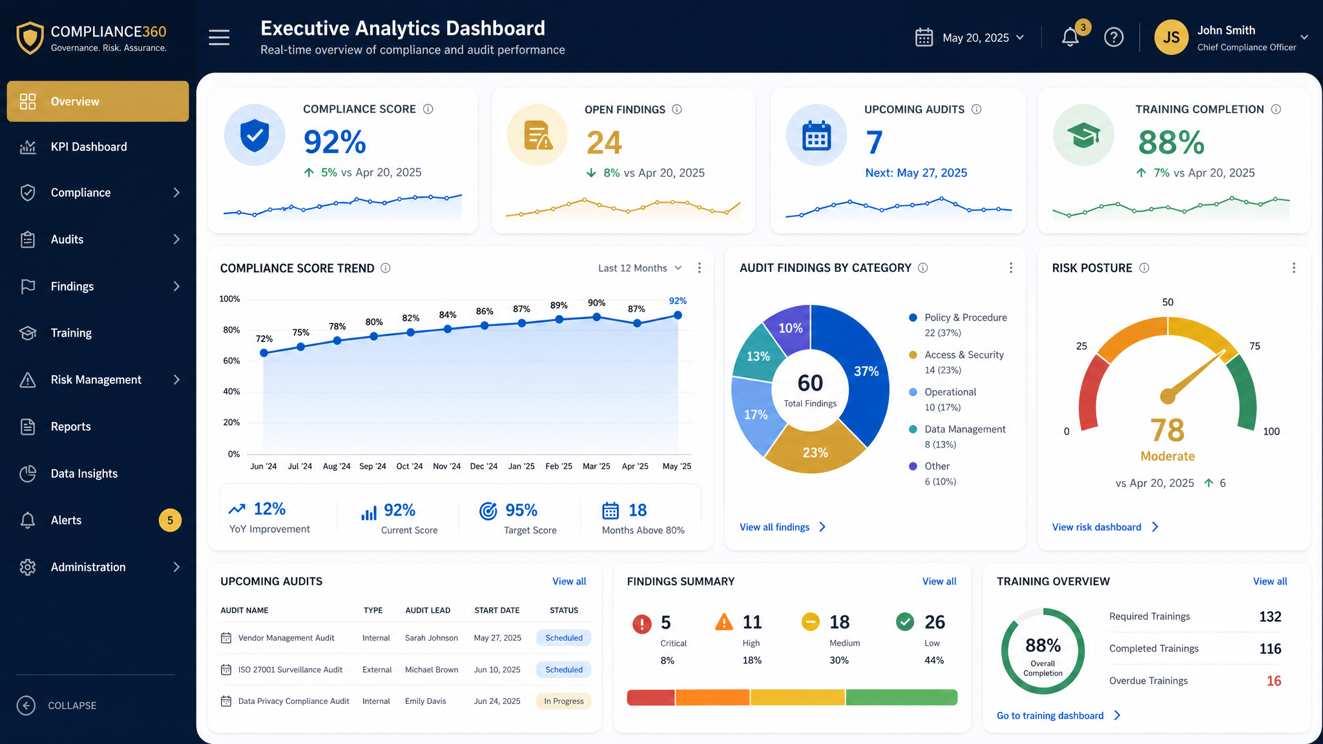This screenshot has width=1323, height=744.
Task: Click the red Critical findings icon
Action: pyautogui.click(x=641, y=623)
